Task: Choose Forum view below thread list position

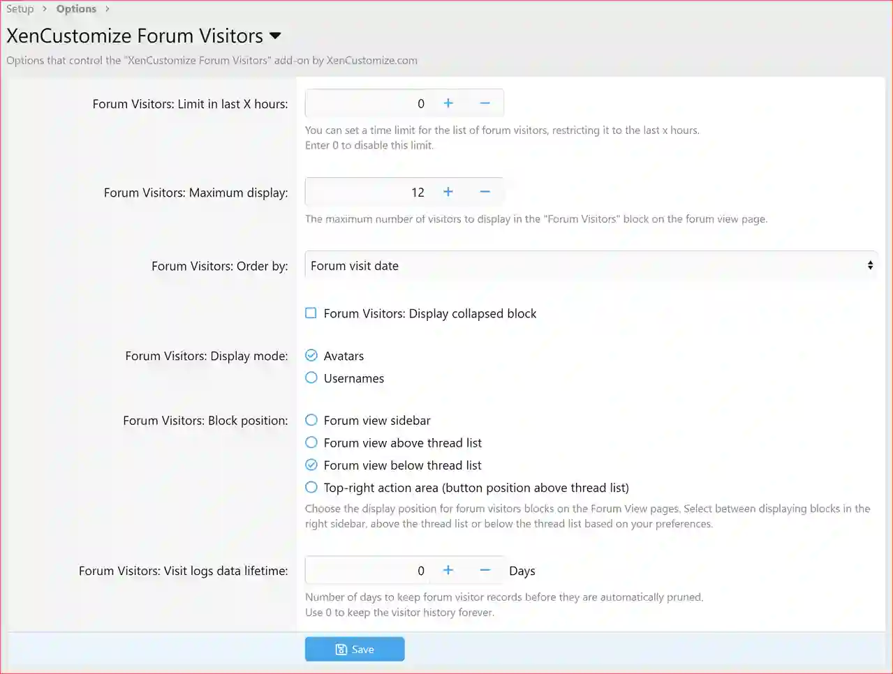Action: tap(311, 465)
